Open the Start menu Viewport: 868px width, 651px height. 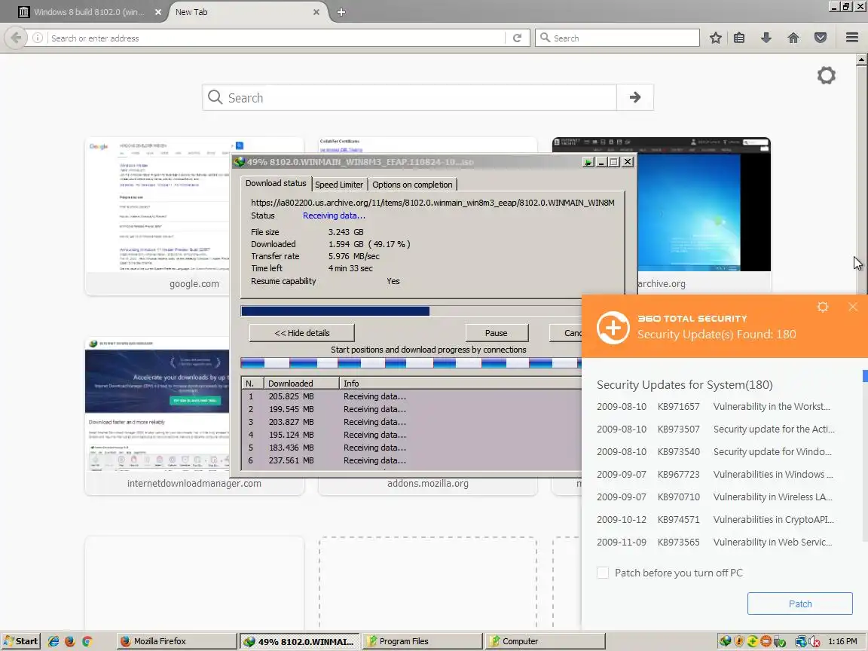pyautogui.click(x=21, y=641)
